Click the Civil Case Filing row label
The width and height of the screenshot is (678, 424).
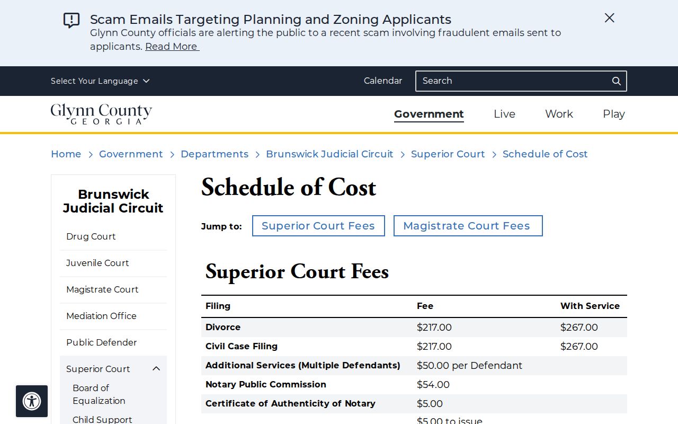[242, 347]
